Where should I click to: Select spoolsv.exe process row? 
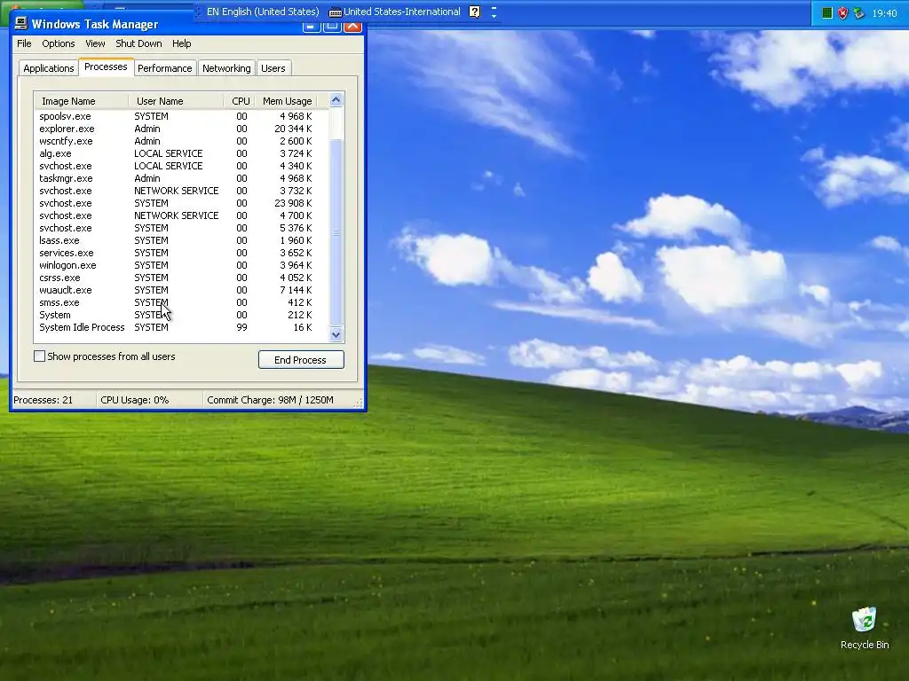181,116
